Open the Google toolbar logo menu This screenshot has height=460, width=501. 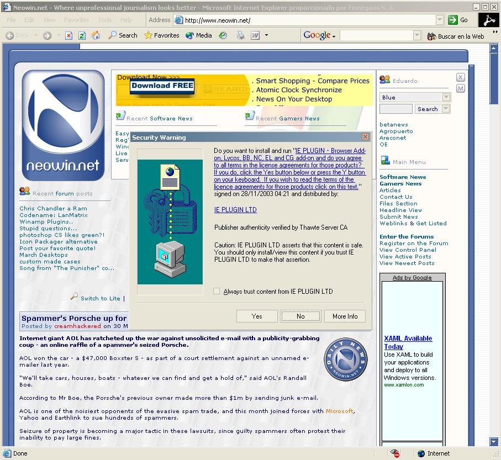[x=319, y=35]
